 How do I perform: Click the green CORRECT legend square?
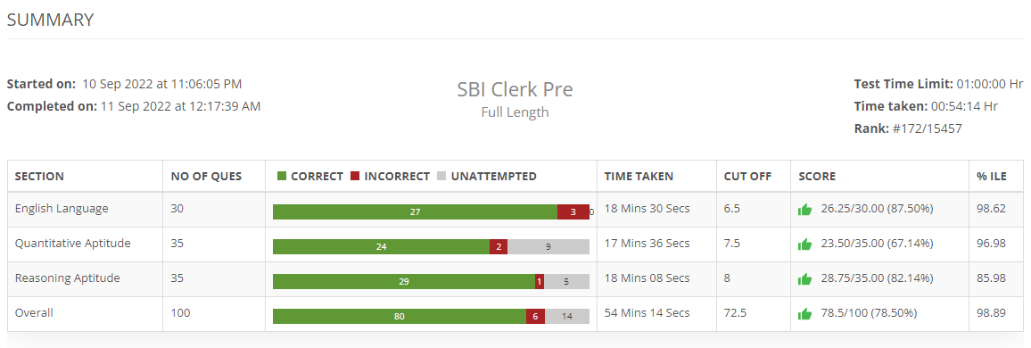282,177
